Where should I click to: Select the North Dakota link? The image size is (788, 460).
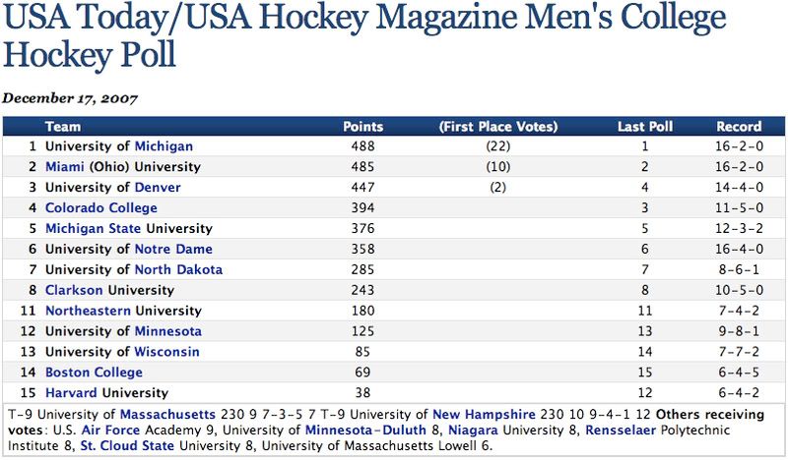(x=178, y=270)
